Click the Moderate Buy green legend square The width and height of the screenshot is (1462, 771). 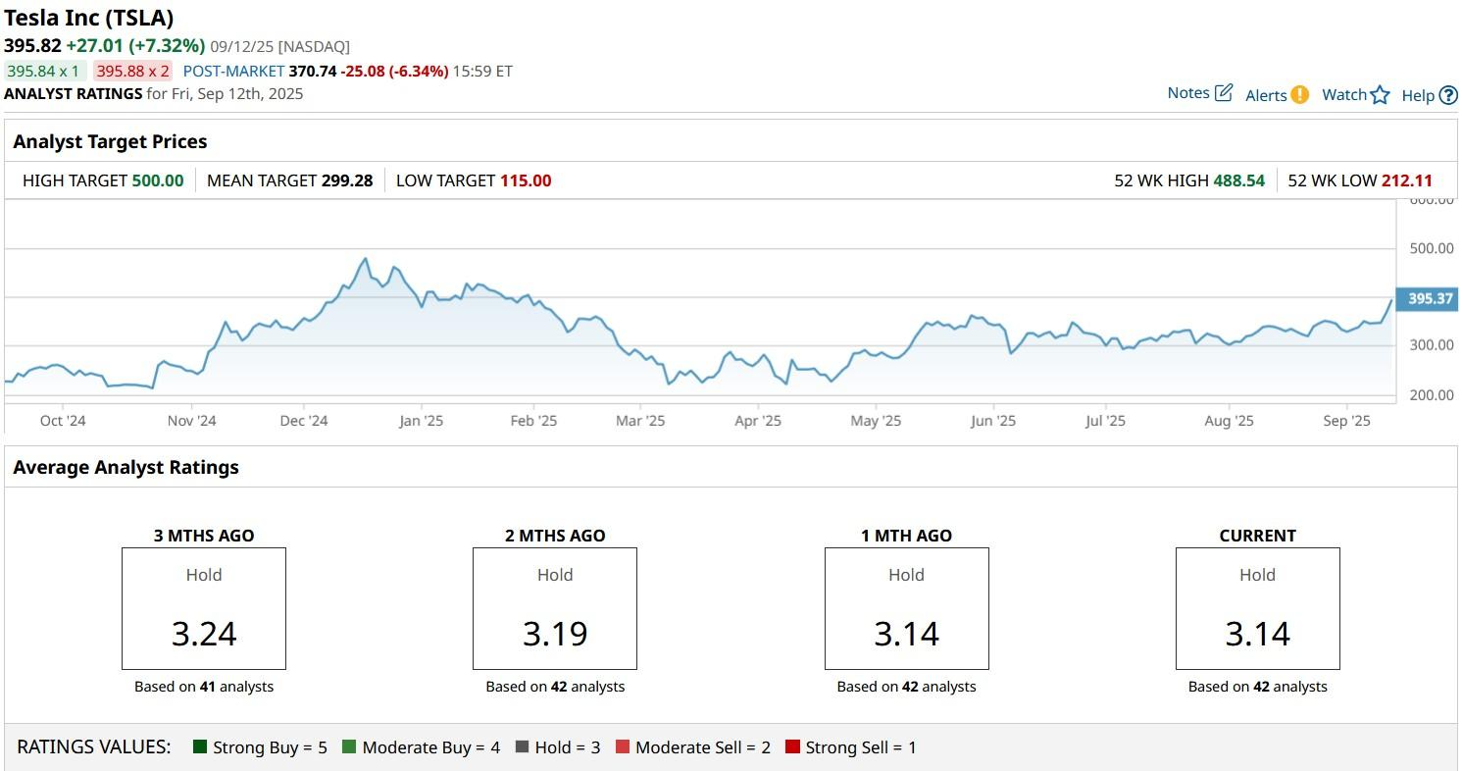point(350,746)
